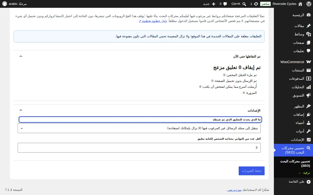Click the settings sliders icon الإعدادات in sidebar
Screen dimensions: 313x195
(x=309, y=140)
